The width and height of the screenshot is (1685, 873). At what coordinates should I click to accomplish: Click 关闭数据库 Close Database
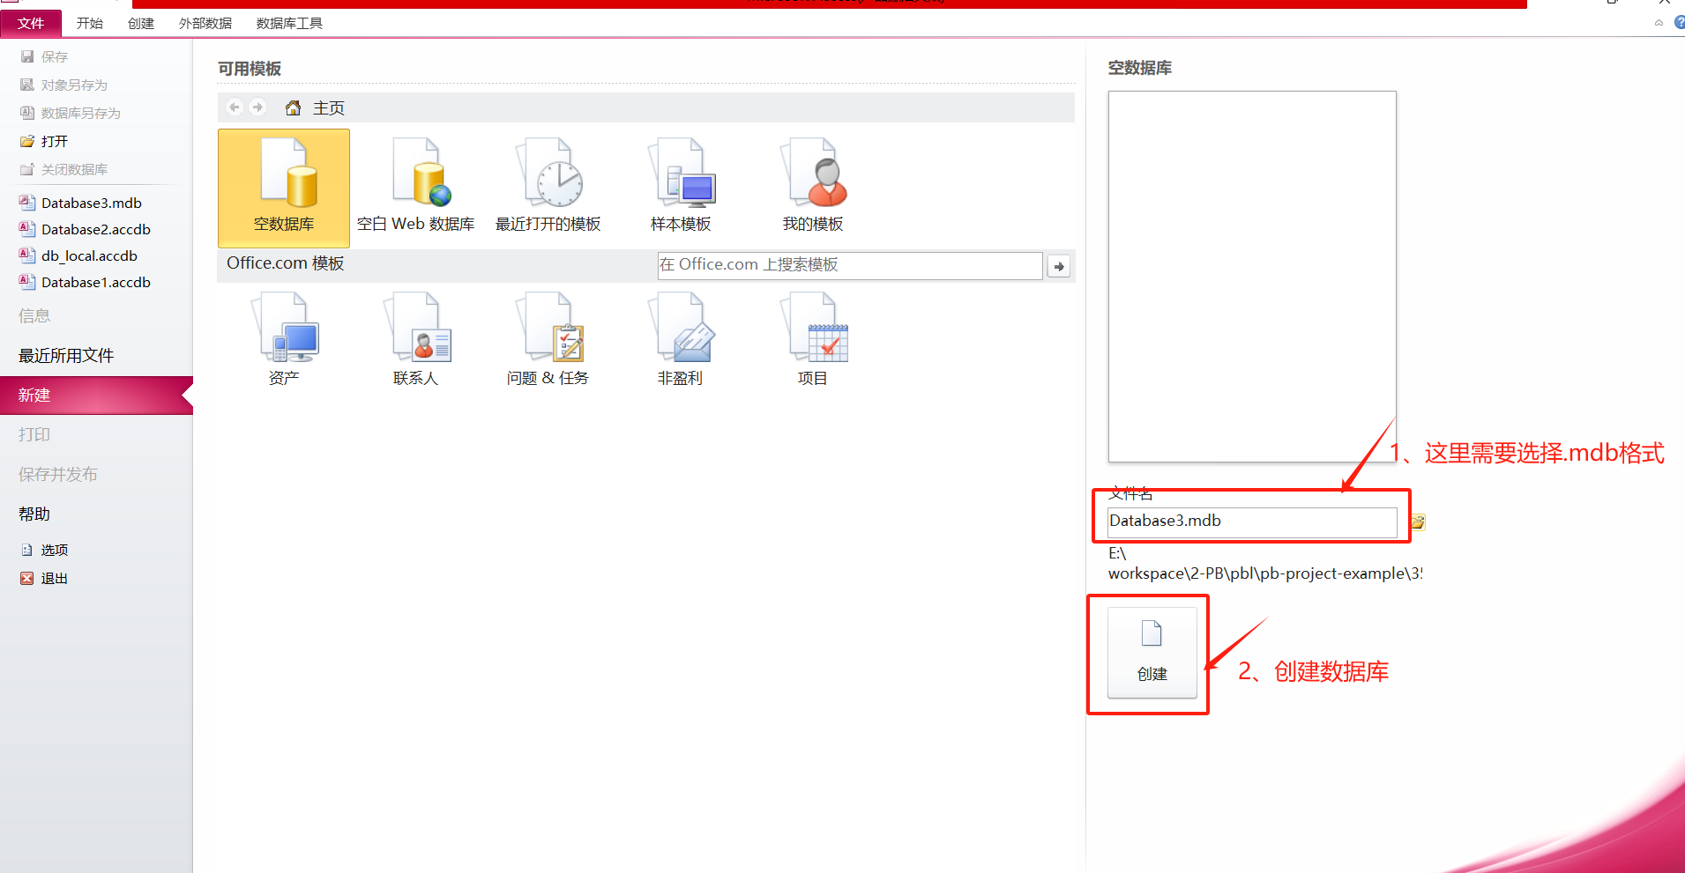tap(63, 169)
